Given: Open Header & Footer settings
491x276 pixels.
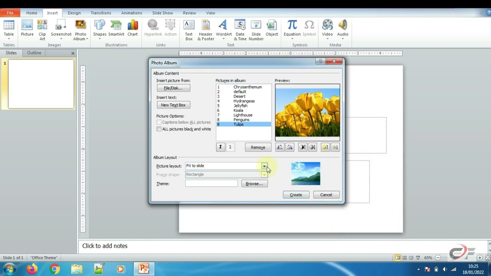Looking at the screenshot, I should (x=206, y=30).
